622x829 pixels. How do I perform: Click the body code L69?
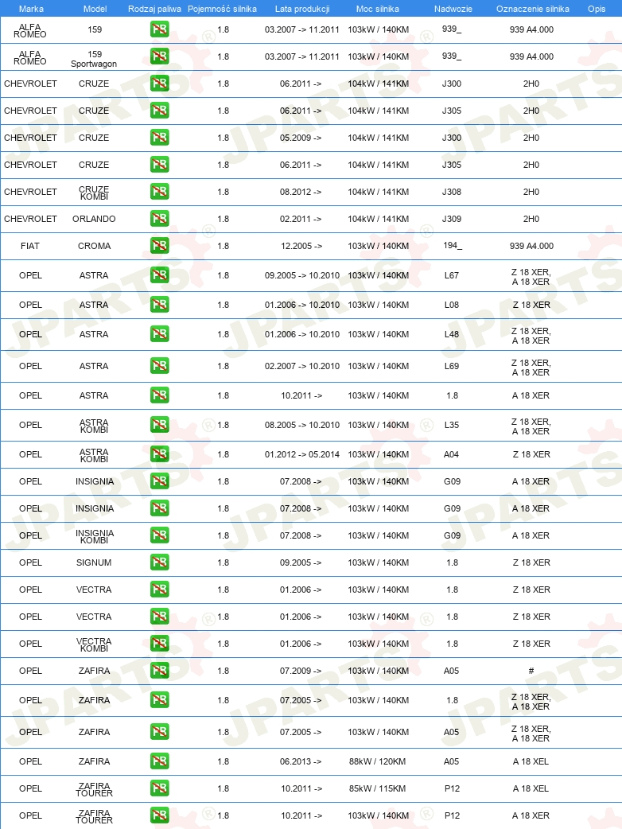point(452,366)
